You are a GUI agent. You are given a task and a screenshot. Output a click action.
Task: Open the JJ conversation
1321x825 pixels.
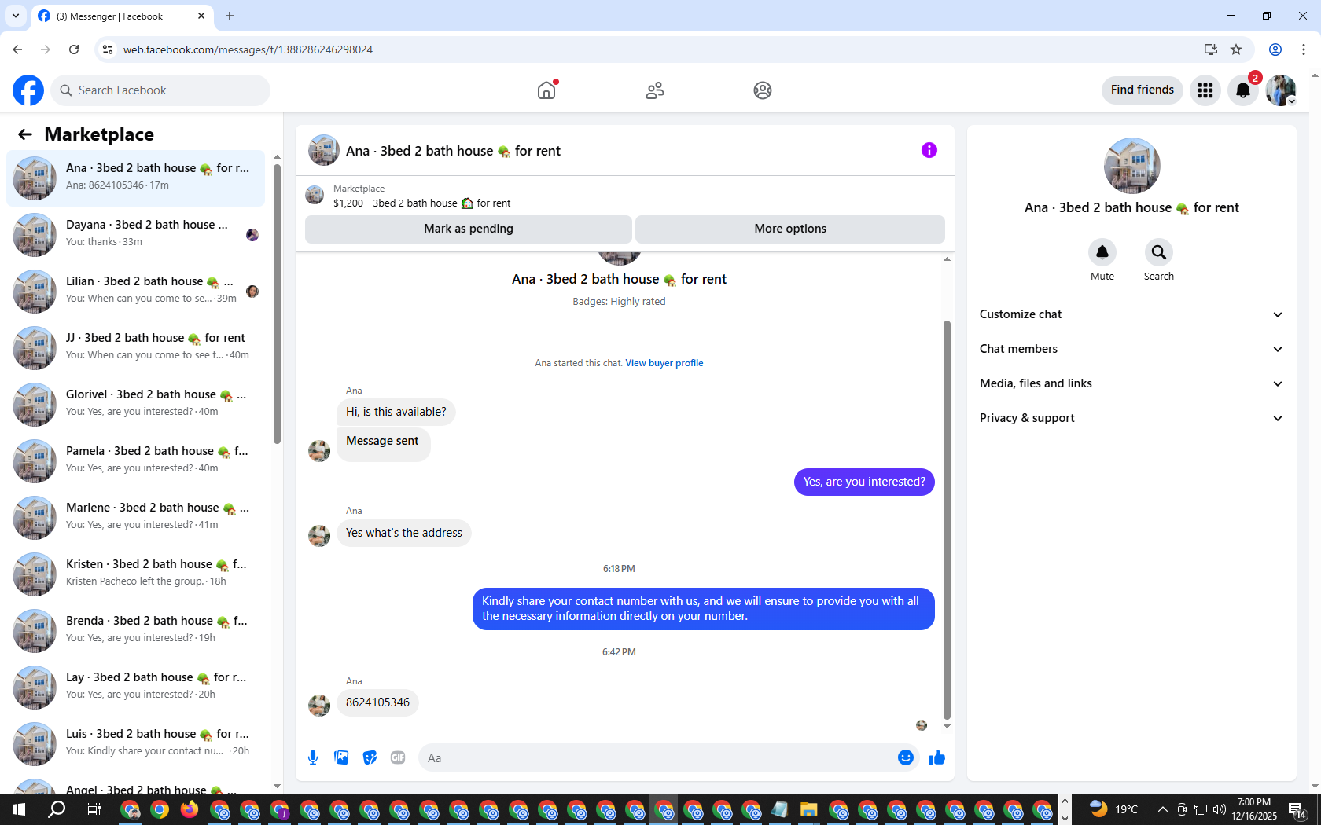(135, 347)
